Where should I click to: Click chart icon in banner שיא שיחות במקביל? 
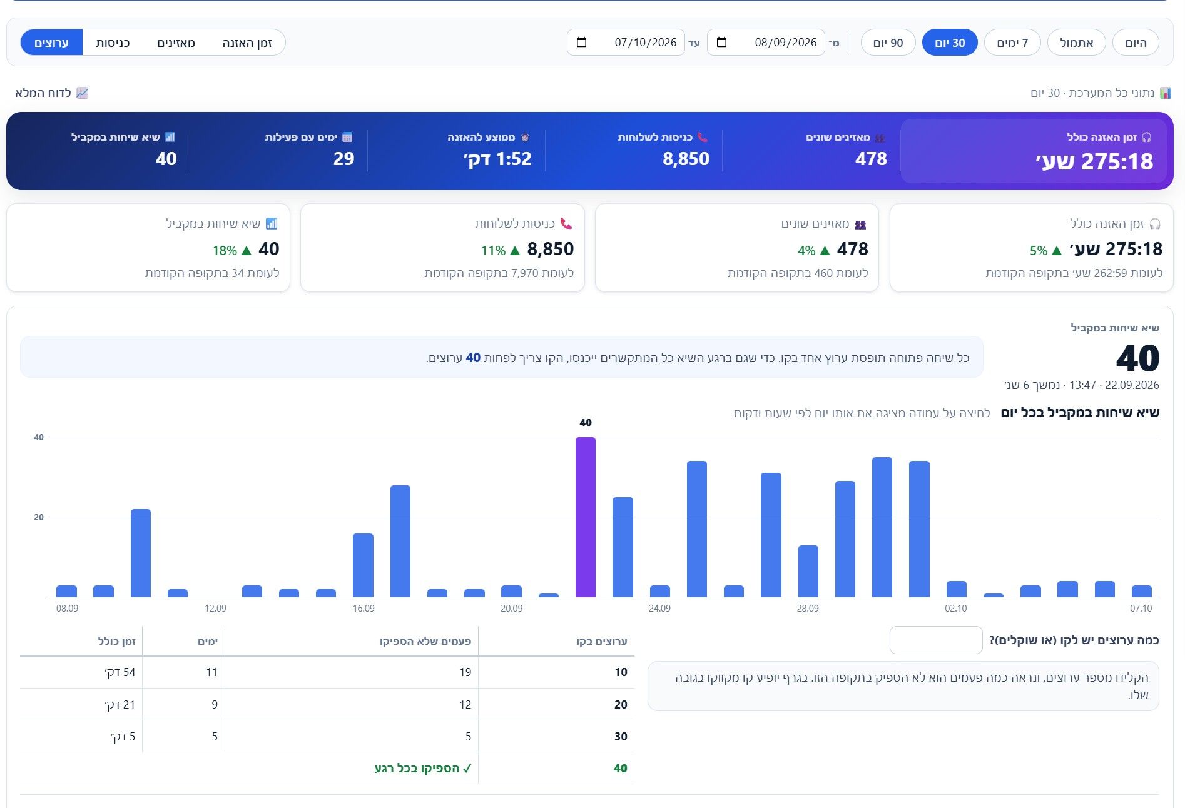pyautogui.click(x=170, y=137)
